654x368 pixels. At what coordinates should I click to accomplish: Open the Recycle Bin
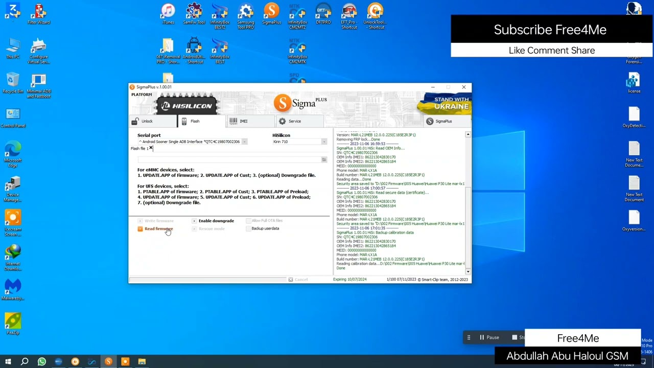pos(13,83)
